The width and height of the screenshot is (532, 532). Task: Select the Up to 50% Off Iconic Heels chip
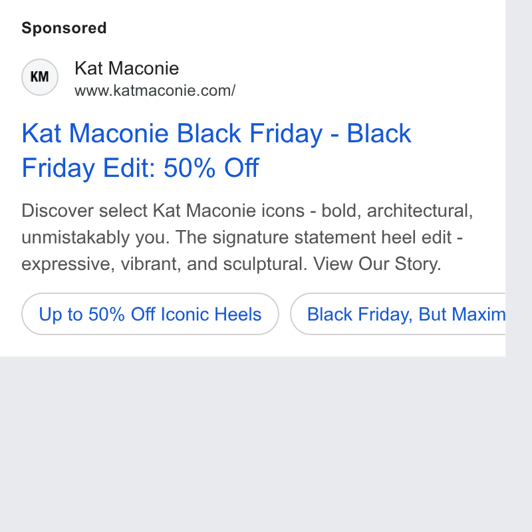point(150,314)
